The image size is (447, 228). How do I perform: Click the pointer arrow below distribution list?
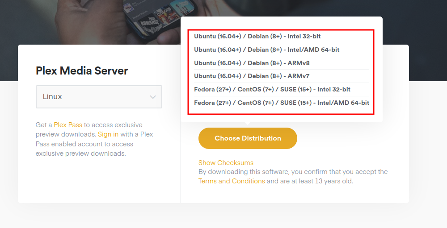tap(248, 124)
